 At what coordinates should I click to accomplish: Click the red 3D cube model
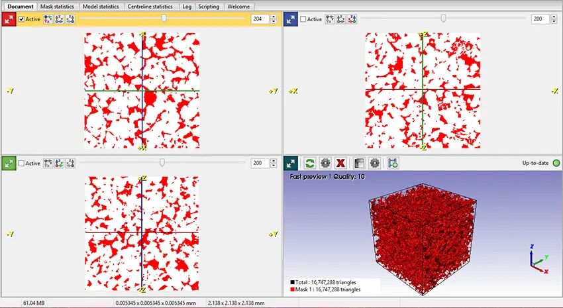pyautogui.click(x=423, y=238)
